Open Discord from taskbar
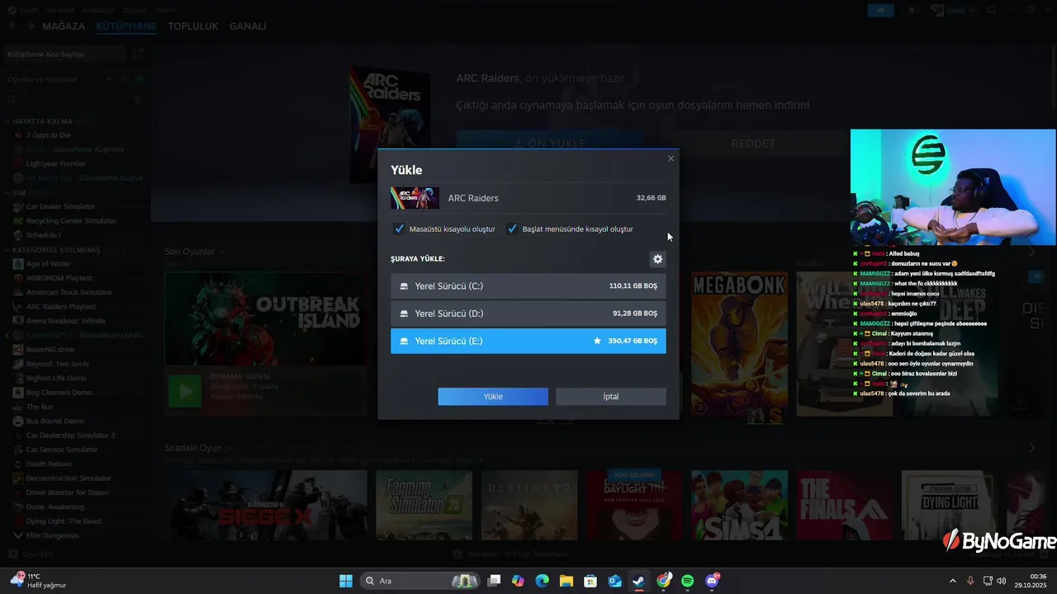 (712, 581)
